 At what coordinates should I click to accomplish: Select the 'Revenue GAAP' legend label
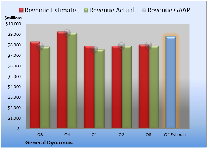pyautogui.click(x=169, y=10)
